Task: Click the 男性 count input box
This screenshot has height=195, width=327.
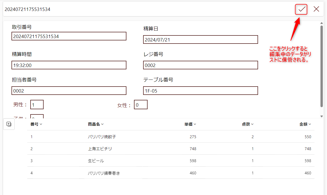Action: point(37,105)
